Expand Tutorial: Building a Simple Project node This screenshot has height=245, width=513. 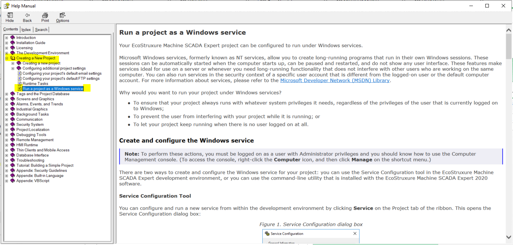(6, 165)
